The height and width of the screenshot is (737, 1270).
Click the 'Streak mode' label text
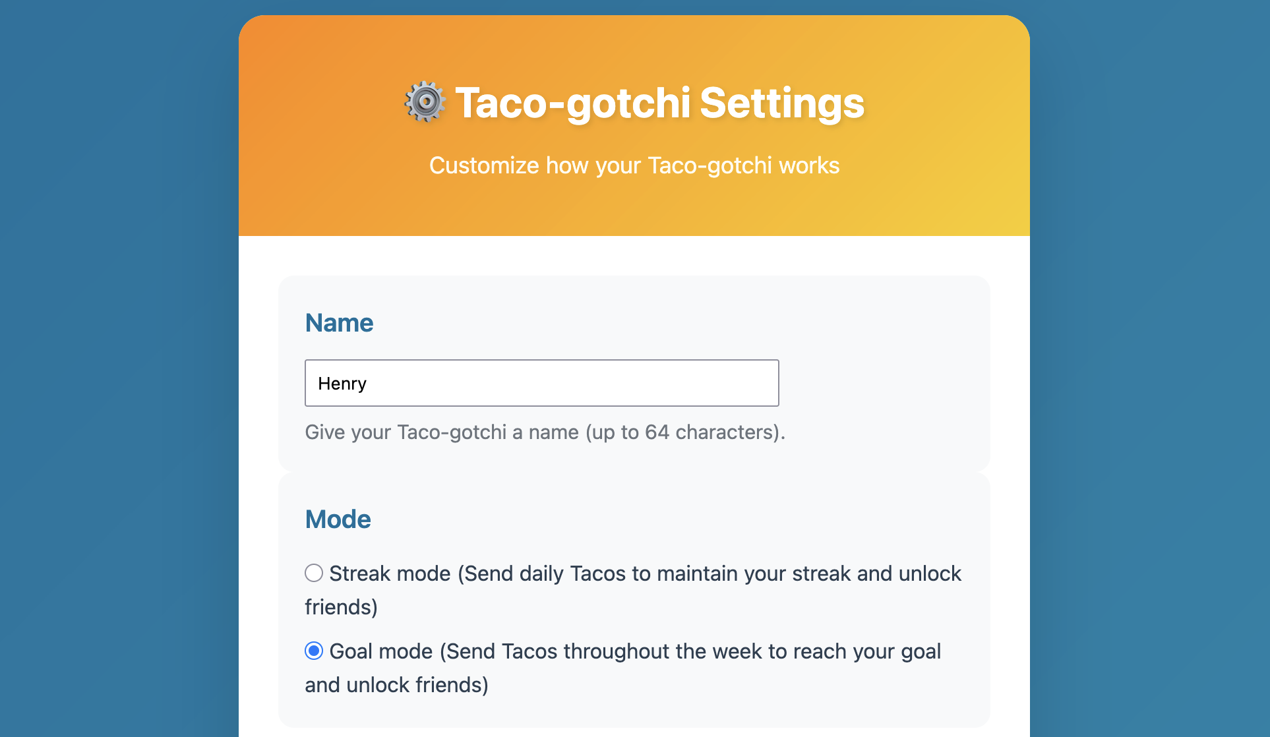(x=389, y=574)
